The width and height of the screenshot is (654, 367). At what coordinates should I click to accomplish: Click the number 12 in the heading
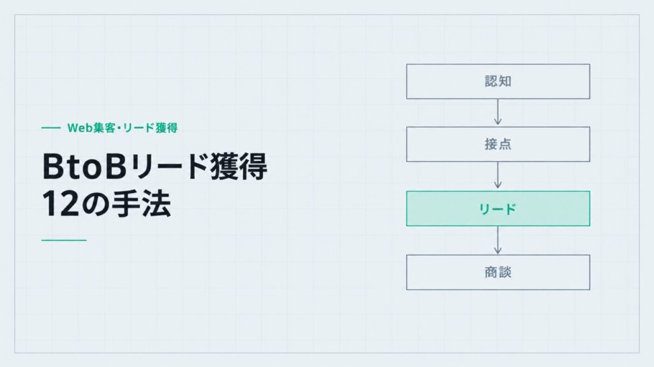(x=59, y=205)
